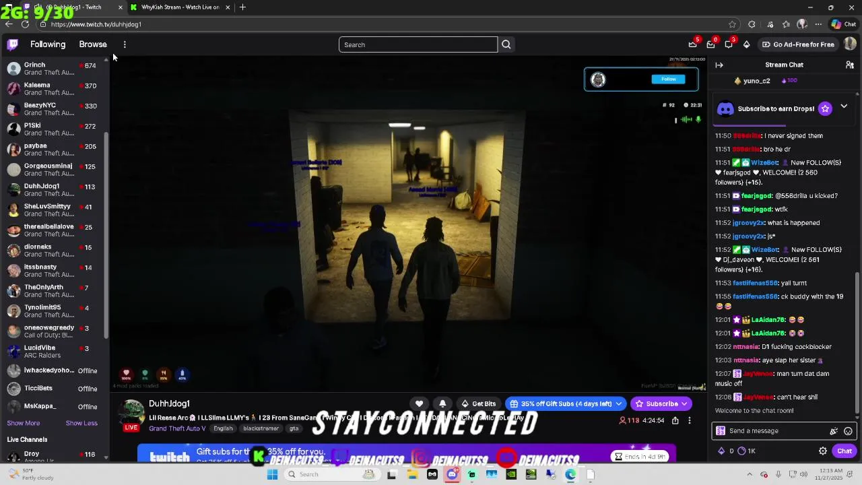Click the heart follow button under the video
This screenshot has height=485, width=862.
click(x=419, y=403)
